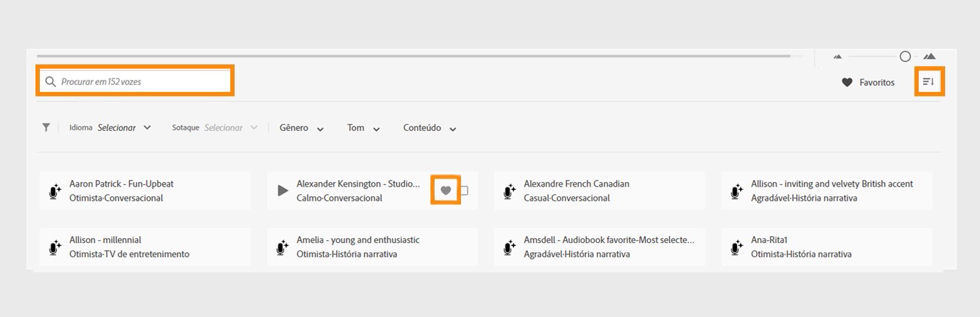
Task: Click the filter funnel icon
Action: point(46,127)
